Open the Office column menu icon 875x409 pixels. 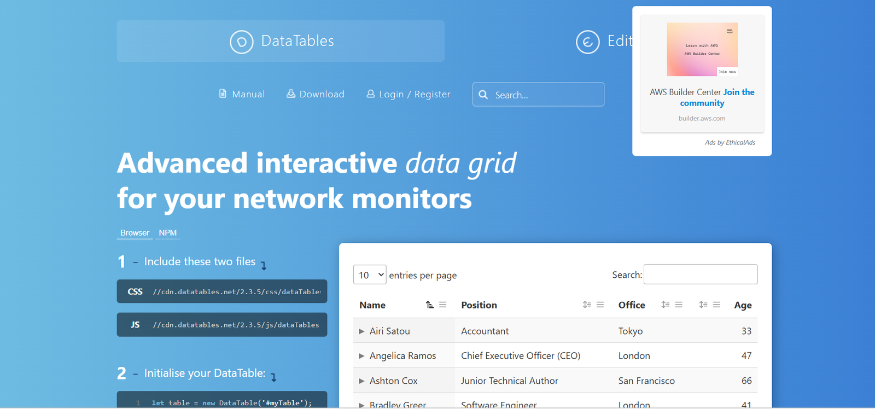pos(679,305)
